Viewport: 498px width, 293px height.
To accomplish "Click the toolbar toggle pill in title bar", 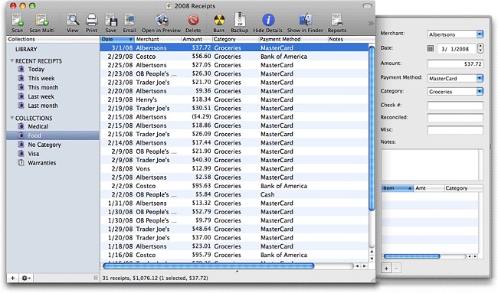I will pos(367,6).
